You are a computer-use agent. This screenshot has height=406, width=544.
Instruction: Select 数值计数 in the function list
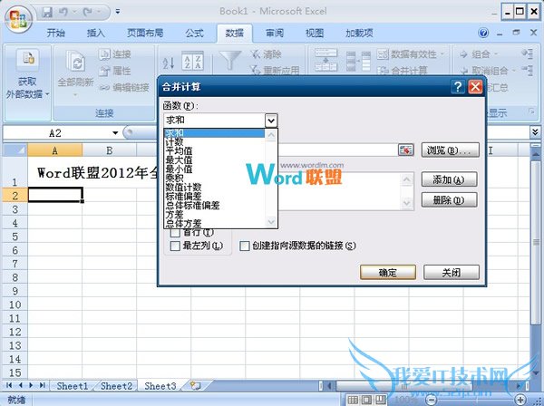click(214, 188)
